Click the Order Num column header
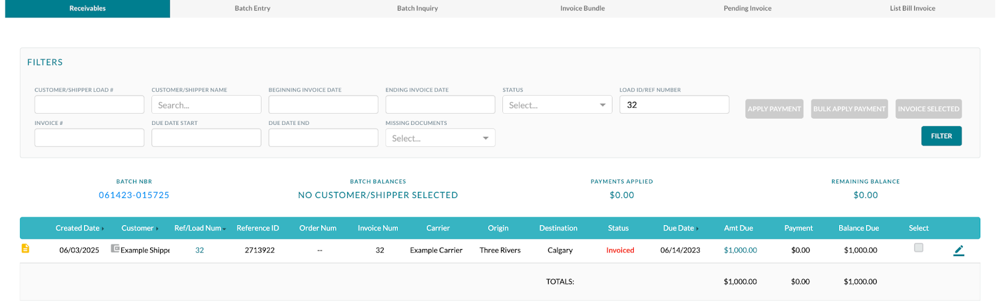The image size is (1001, 308). click(318, 228)
